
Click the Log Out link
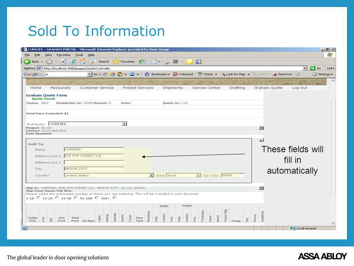[299, 88]
